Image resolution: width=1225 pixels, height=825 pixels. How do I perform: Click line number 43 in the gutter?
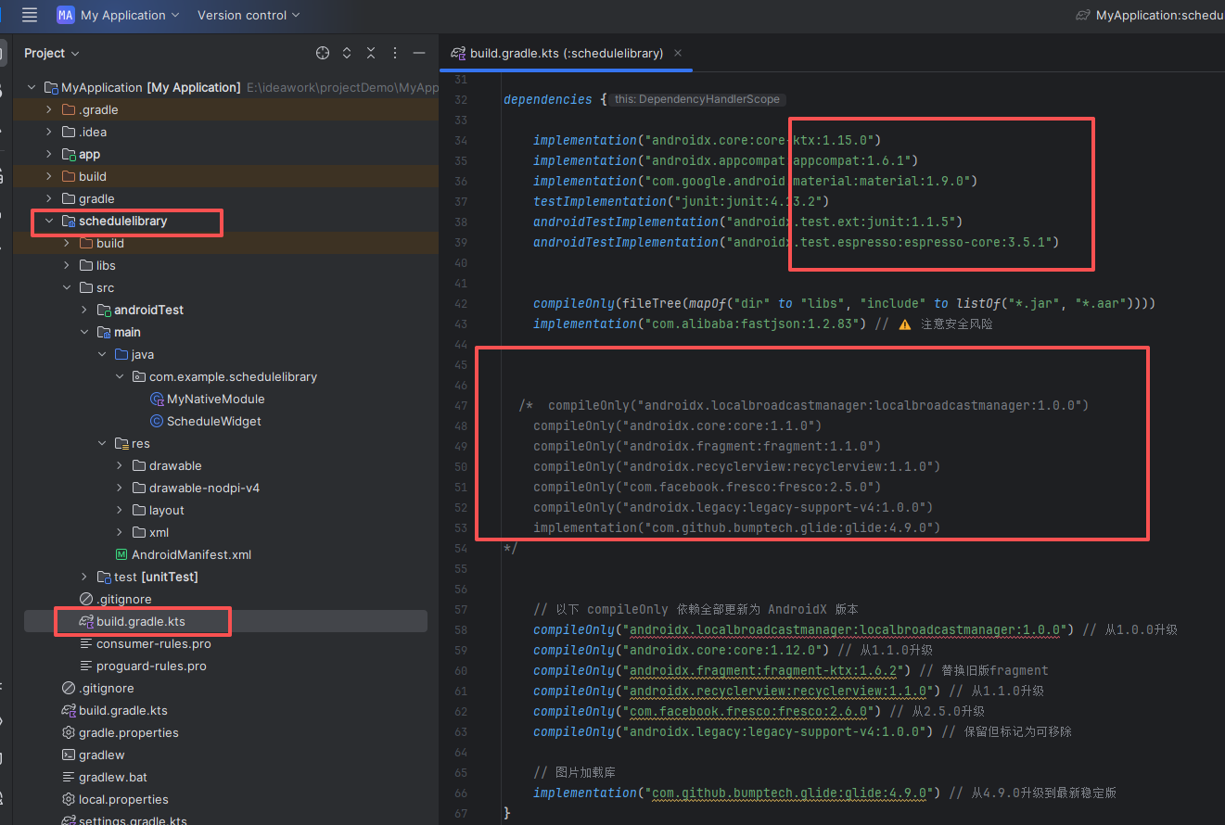tap(461, 324)
